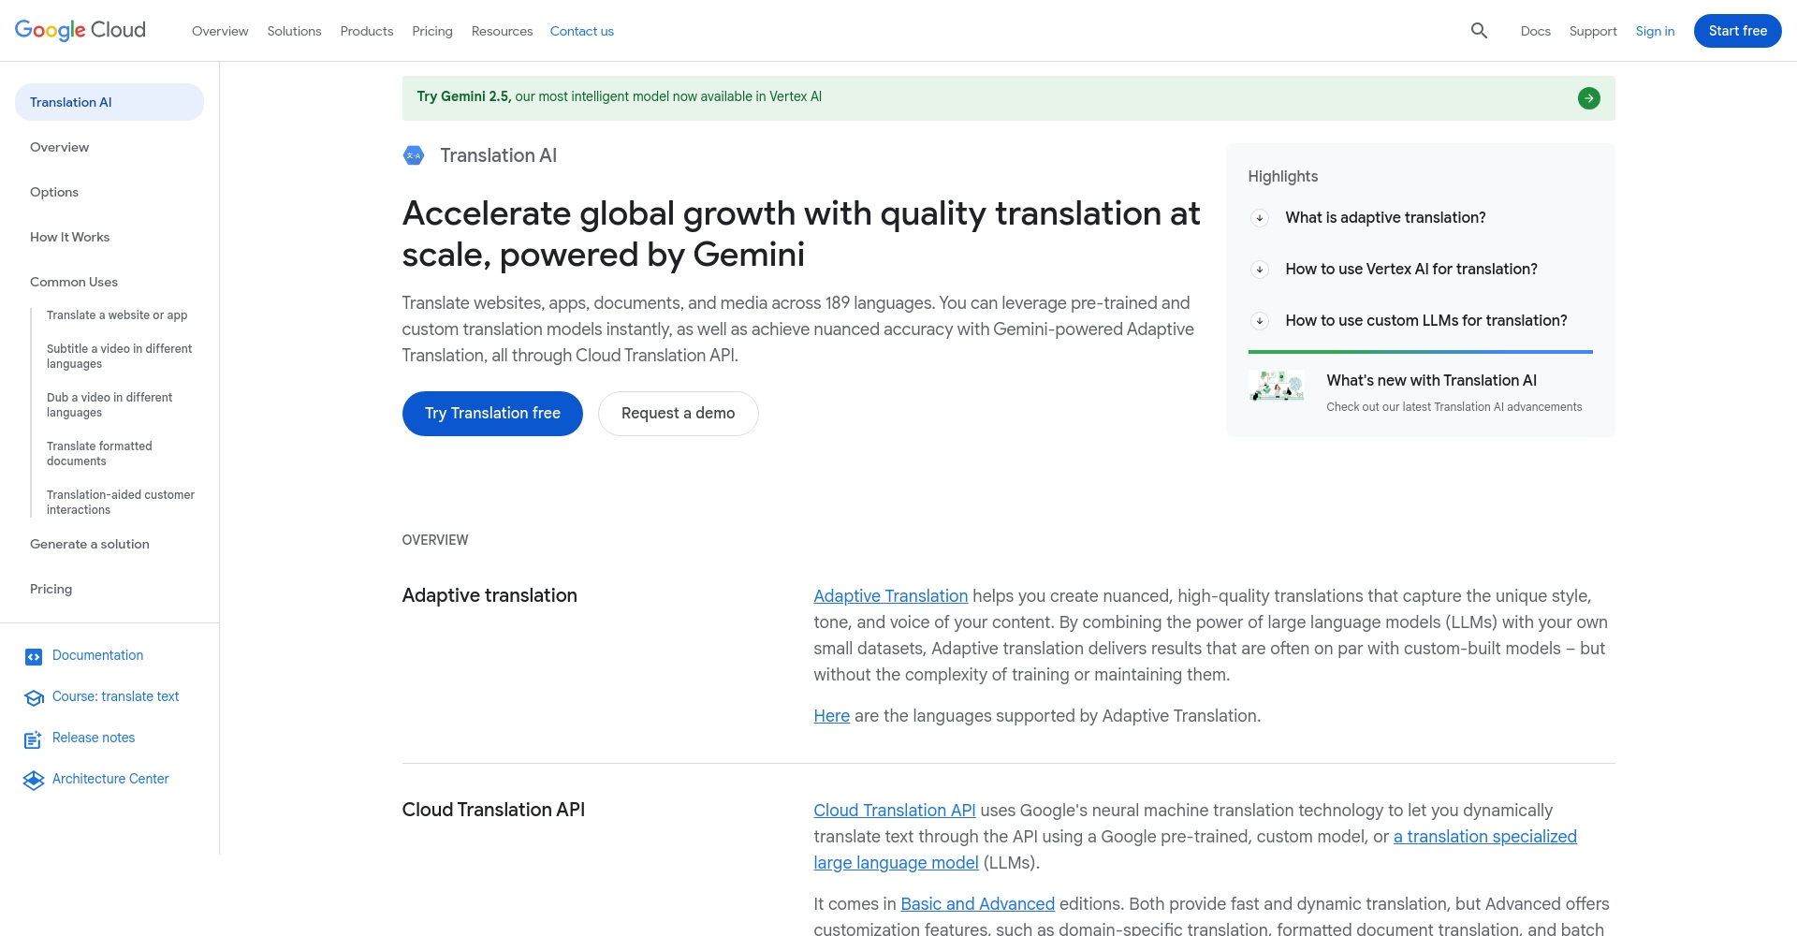The height and width of the screenshot is (936, 1797).
Task: Click the Request a demo button
Action: (x=678, y=414)
